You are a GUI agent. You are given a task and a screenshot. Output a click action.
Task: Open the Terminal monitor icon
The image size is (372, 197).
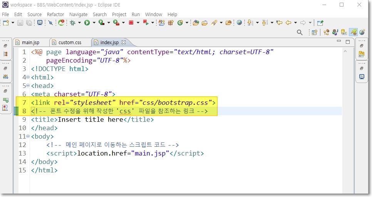(x=40, y=23)
